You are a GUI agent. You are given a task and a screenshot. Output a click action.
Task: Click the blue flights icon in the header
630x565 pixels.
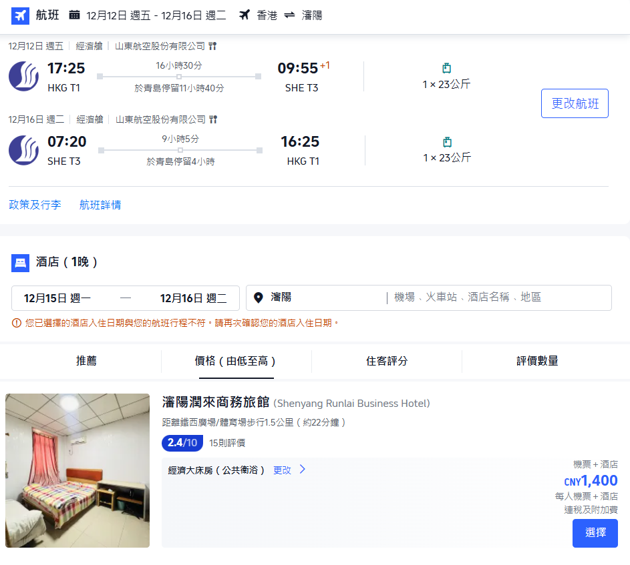(x=20, y=15)
